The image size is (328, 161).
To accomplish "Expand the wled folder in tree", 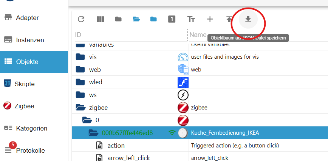I will coord(80,82).
